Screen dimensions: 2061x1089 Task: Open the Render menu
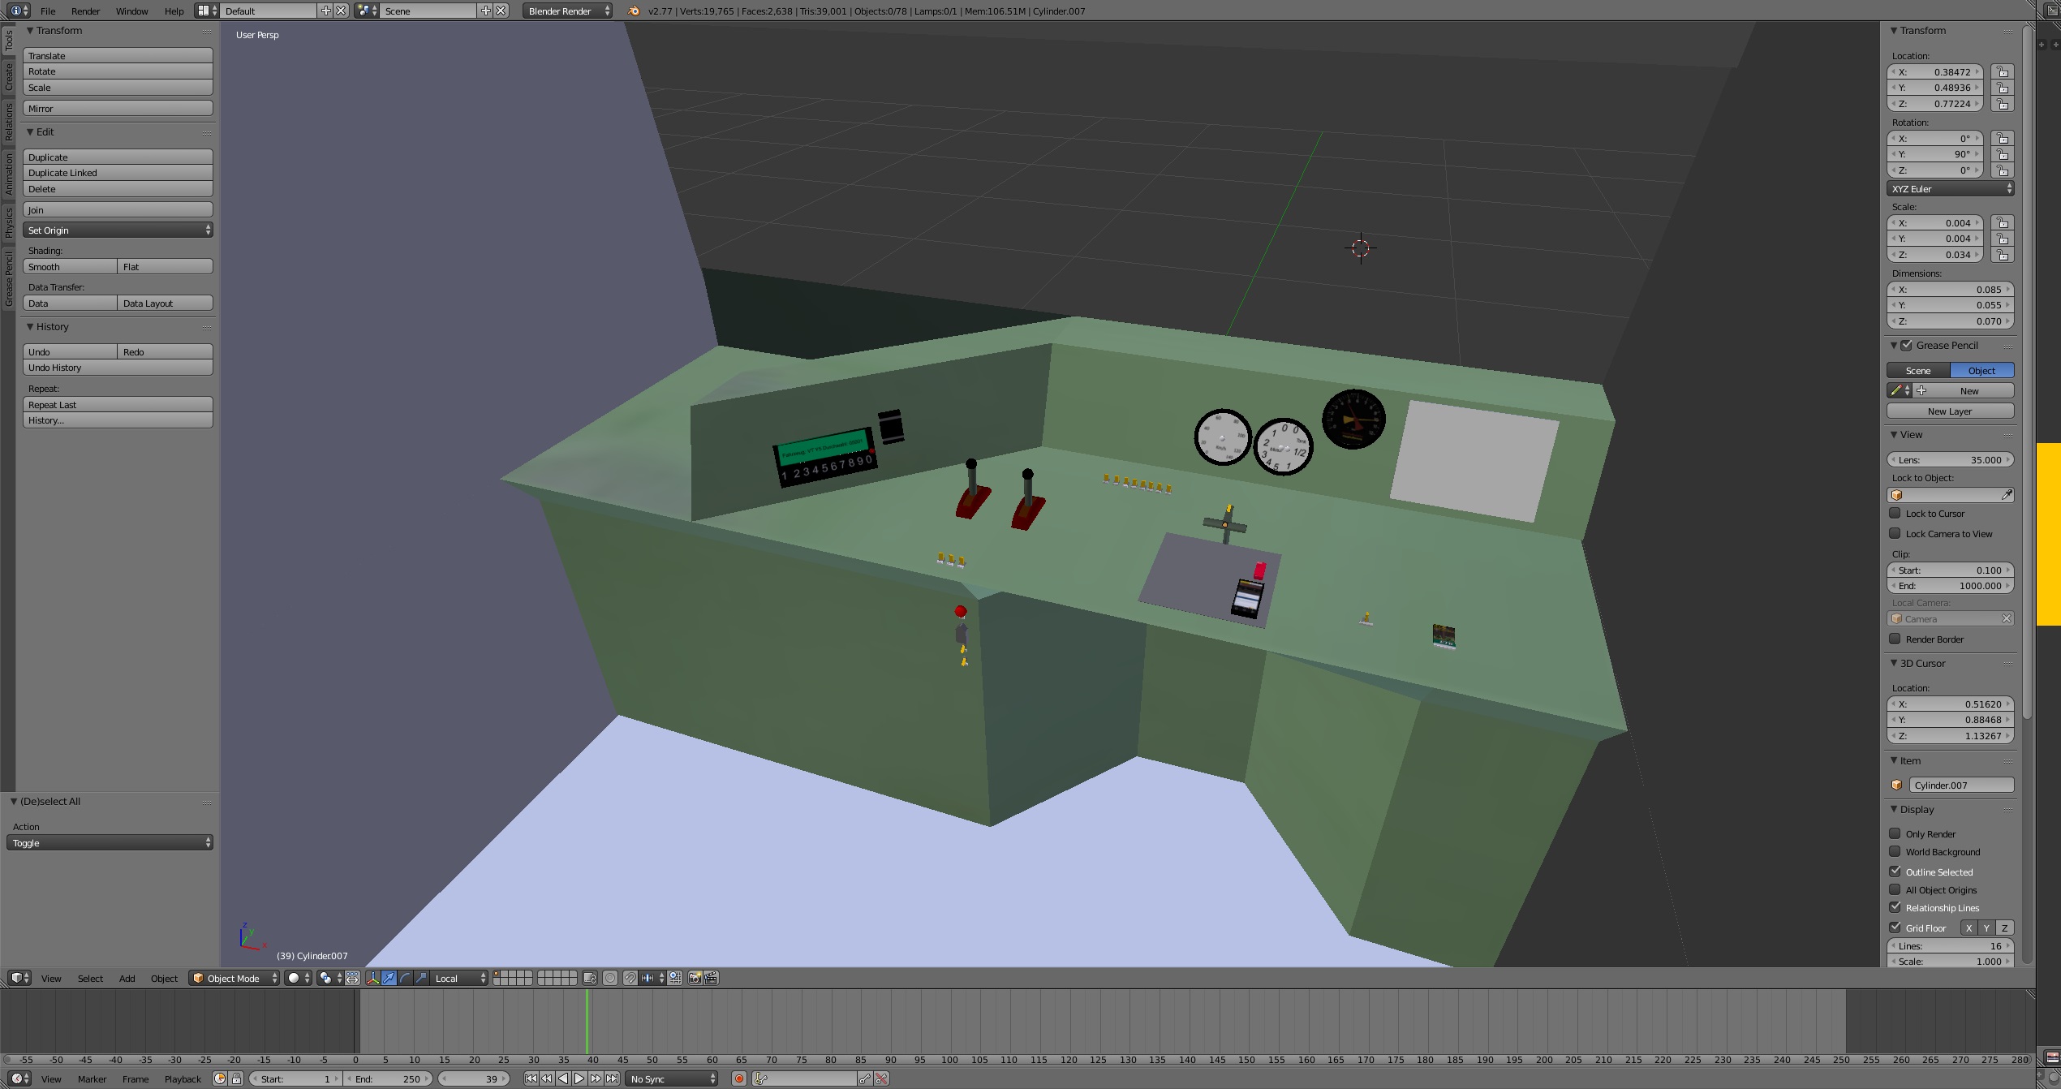[x=85, y=11]
